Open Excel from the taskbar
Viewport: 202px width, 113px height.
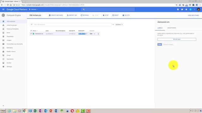coord(35,111)
